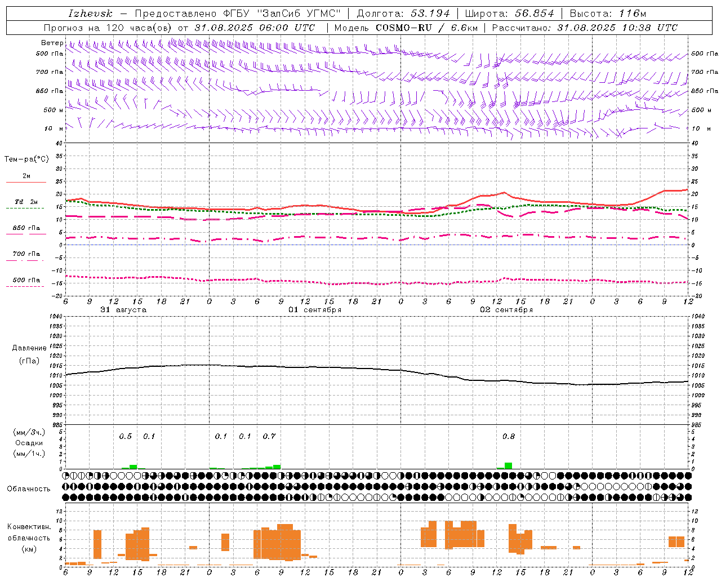Viewport: 721px width, 577px height.
Task: Click the 0.5 precipitation amount
Action: [125, 436]
